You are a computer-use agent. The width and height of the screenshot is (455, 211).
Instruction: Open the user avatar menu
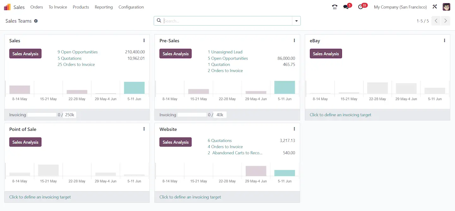[446, 7]
